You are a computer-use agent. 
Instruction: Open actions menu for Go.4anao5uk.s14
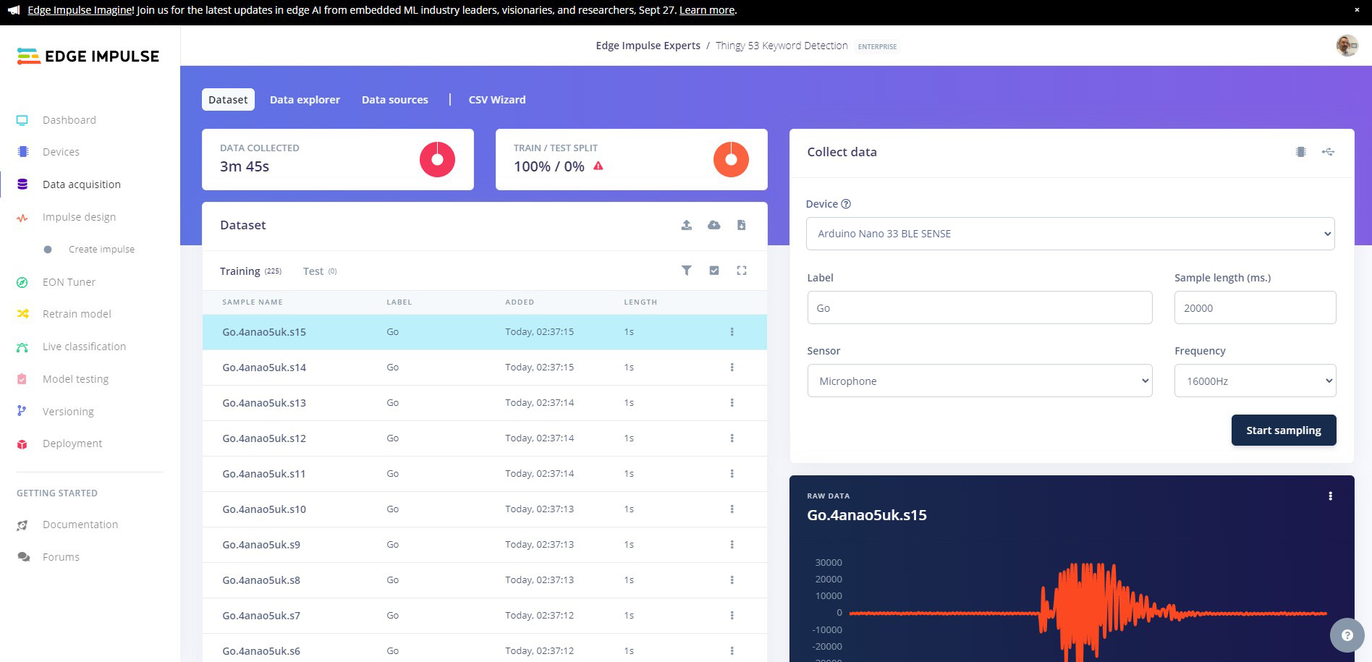pyautogui.click(x=732, y=368)
